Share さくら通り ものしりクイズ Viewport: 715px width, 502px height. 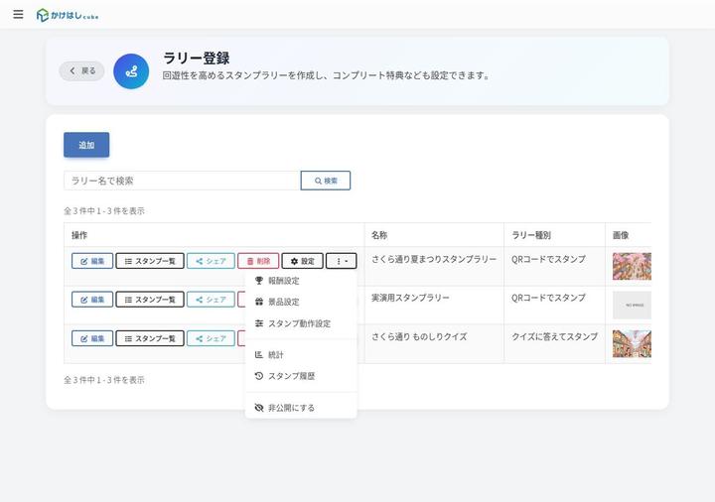(211, 338)
